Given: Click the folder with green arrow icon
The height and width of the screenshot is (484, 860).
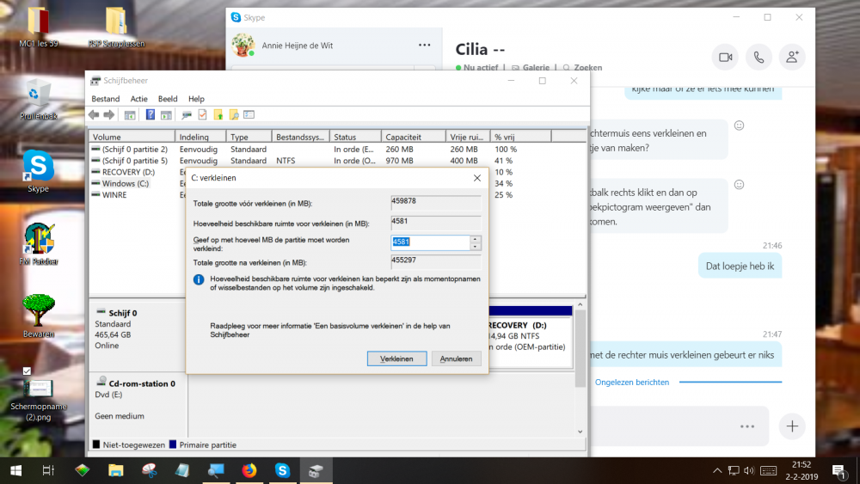Looking at the screenshot, I should (218, 114).
